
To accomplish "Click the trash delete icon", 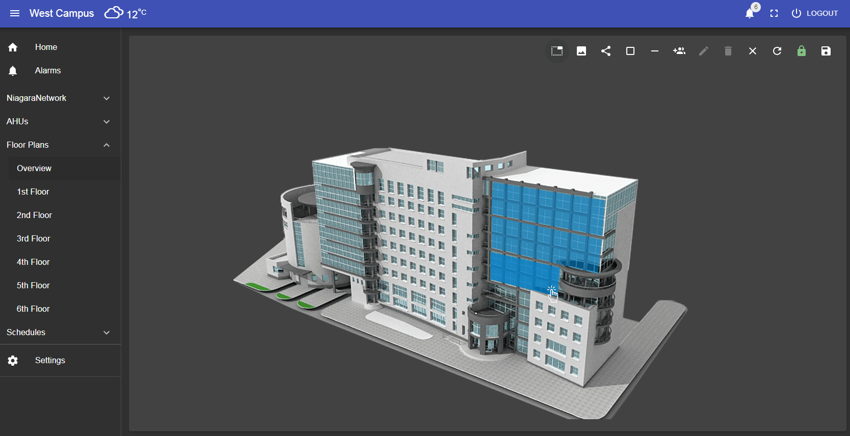I will pyautogui.click(x=728, y=51).
